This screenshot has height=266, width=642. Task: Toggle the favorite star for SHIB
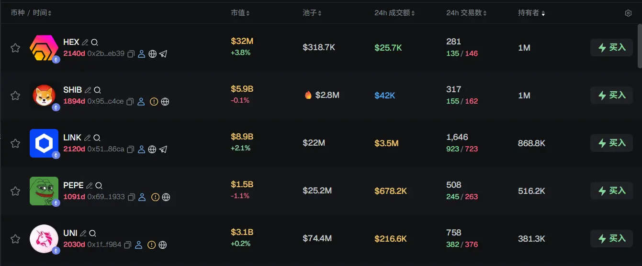coord(15,96)
